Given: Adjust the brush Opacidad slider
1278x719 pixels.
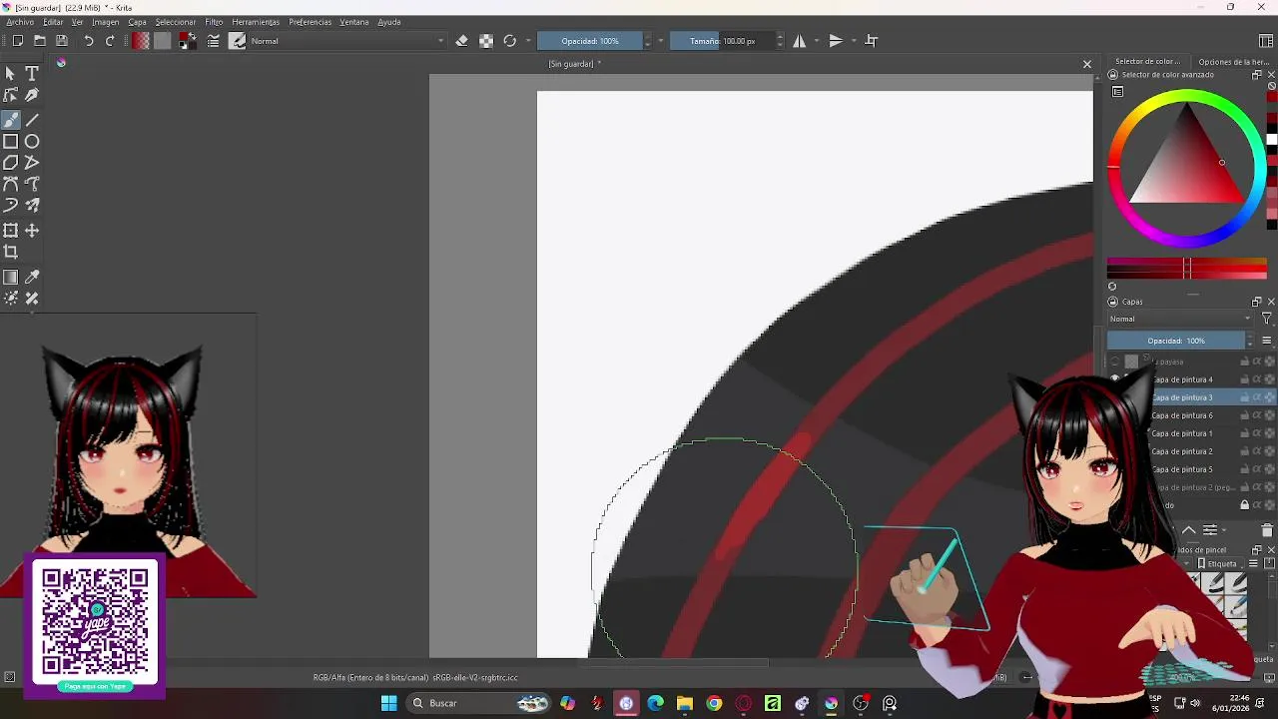Looking at the screenshot, I should pyautogui.click(x=589, y=41).
